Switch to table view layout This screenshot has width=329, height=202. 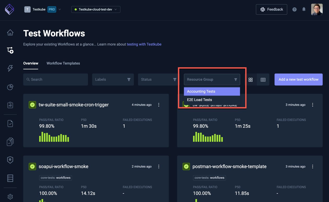click(x=263, y=79)
